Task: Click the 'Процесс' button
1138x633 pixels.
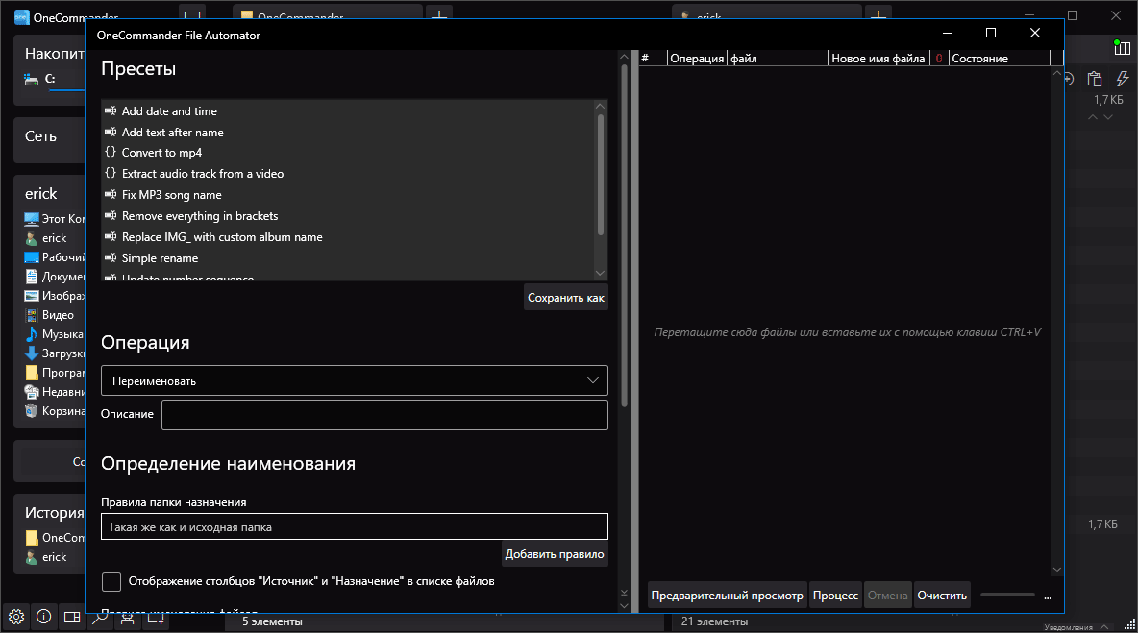Action: coord(835,596)
